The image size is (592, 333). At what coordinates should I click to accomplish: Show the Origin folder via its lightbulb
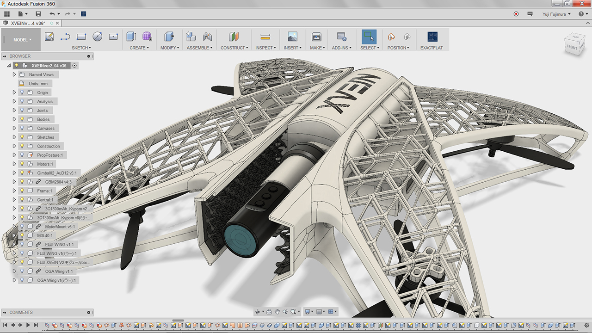[x=22, y=92]
